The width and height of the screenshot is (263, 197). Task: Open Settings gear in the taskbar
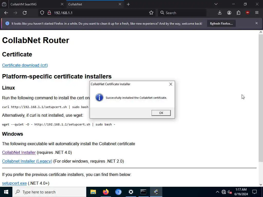(x=131, y=192)
